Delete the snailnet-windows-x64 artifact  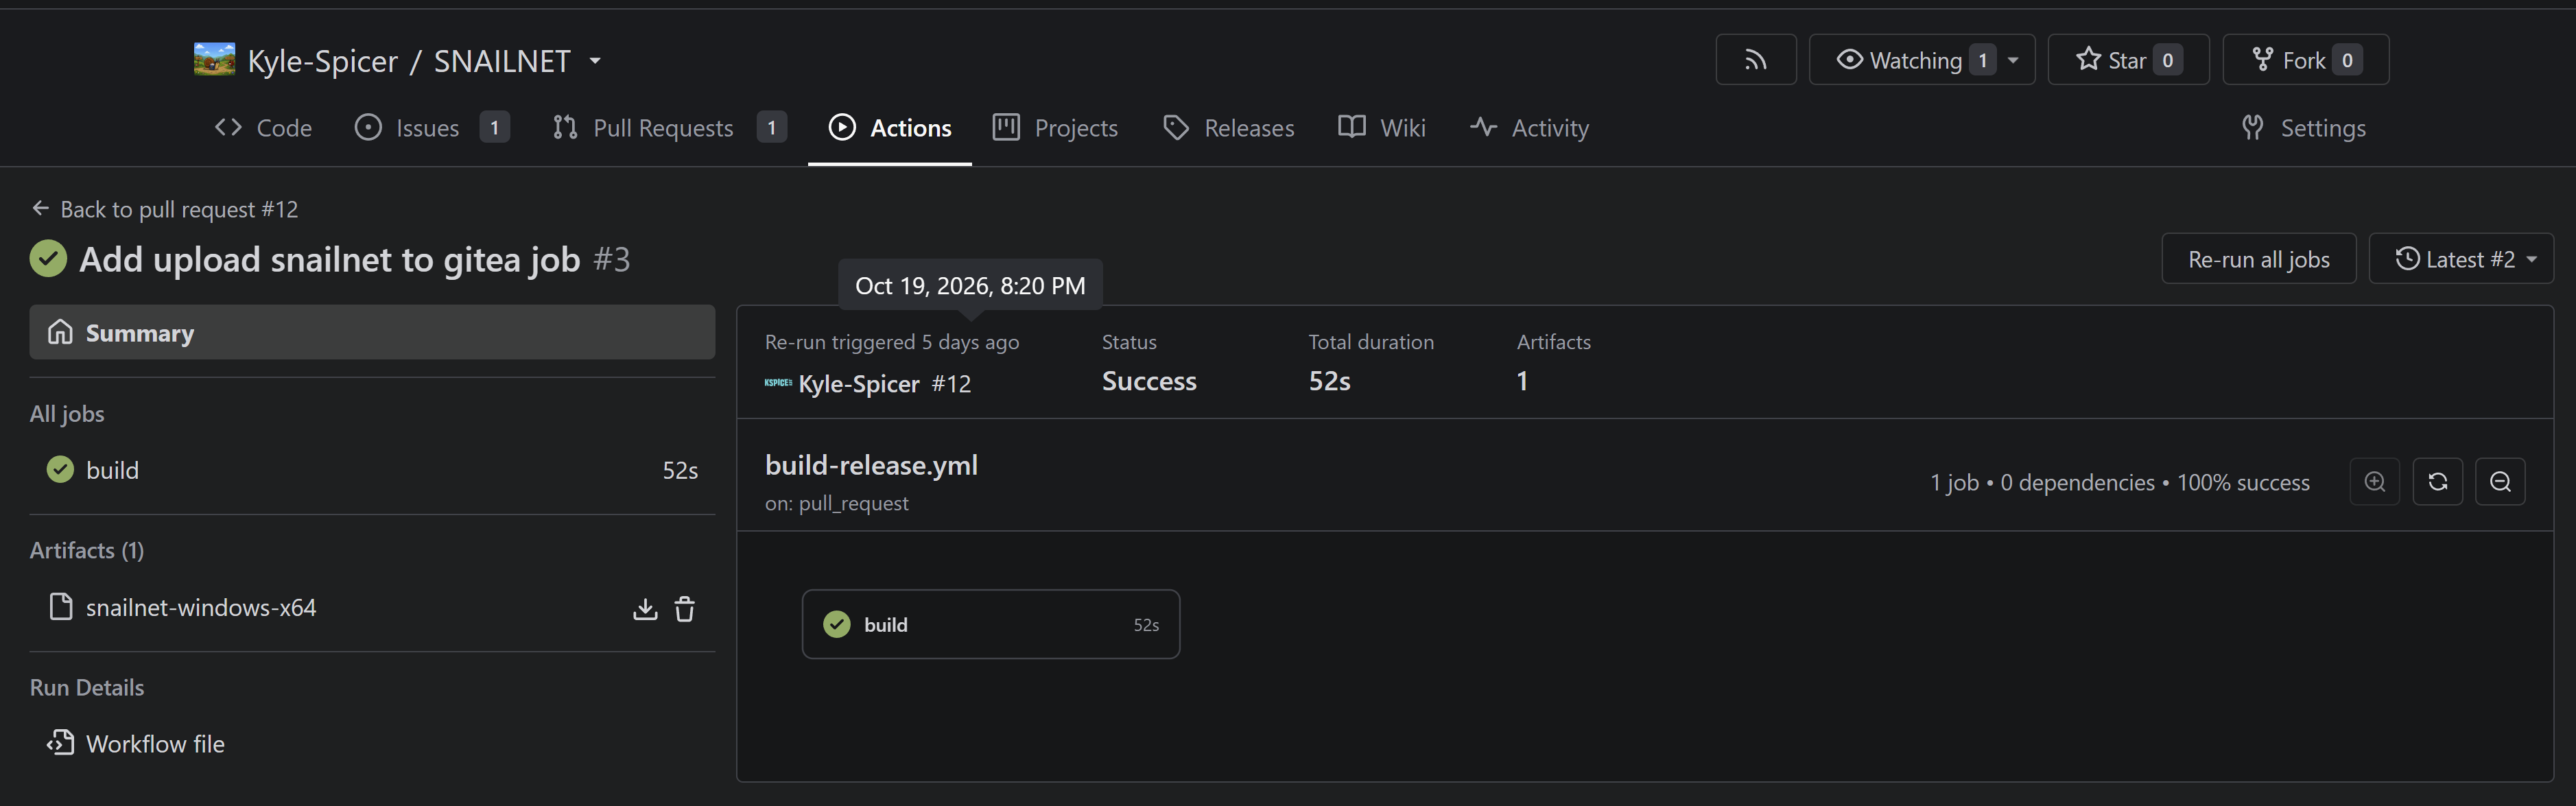point(685,608)
